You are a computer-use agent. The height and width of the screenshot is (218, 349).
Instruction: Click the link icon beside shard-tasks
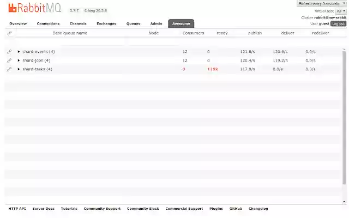pyautogui.click(x=9, y=69)
